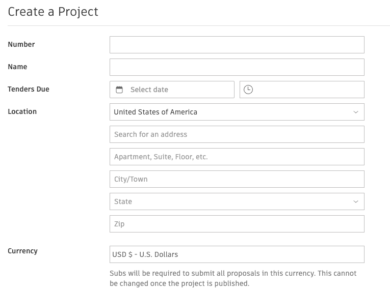Click the Currency label
Image resolution: width=390 pixels, height=291 pixels.
click(22, 251)
